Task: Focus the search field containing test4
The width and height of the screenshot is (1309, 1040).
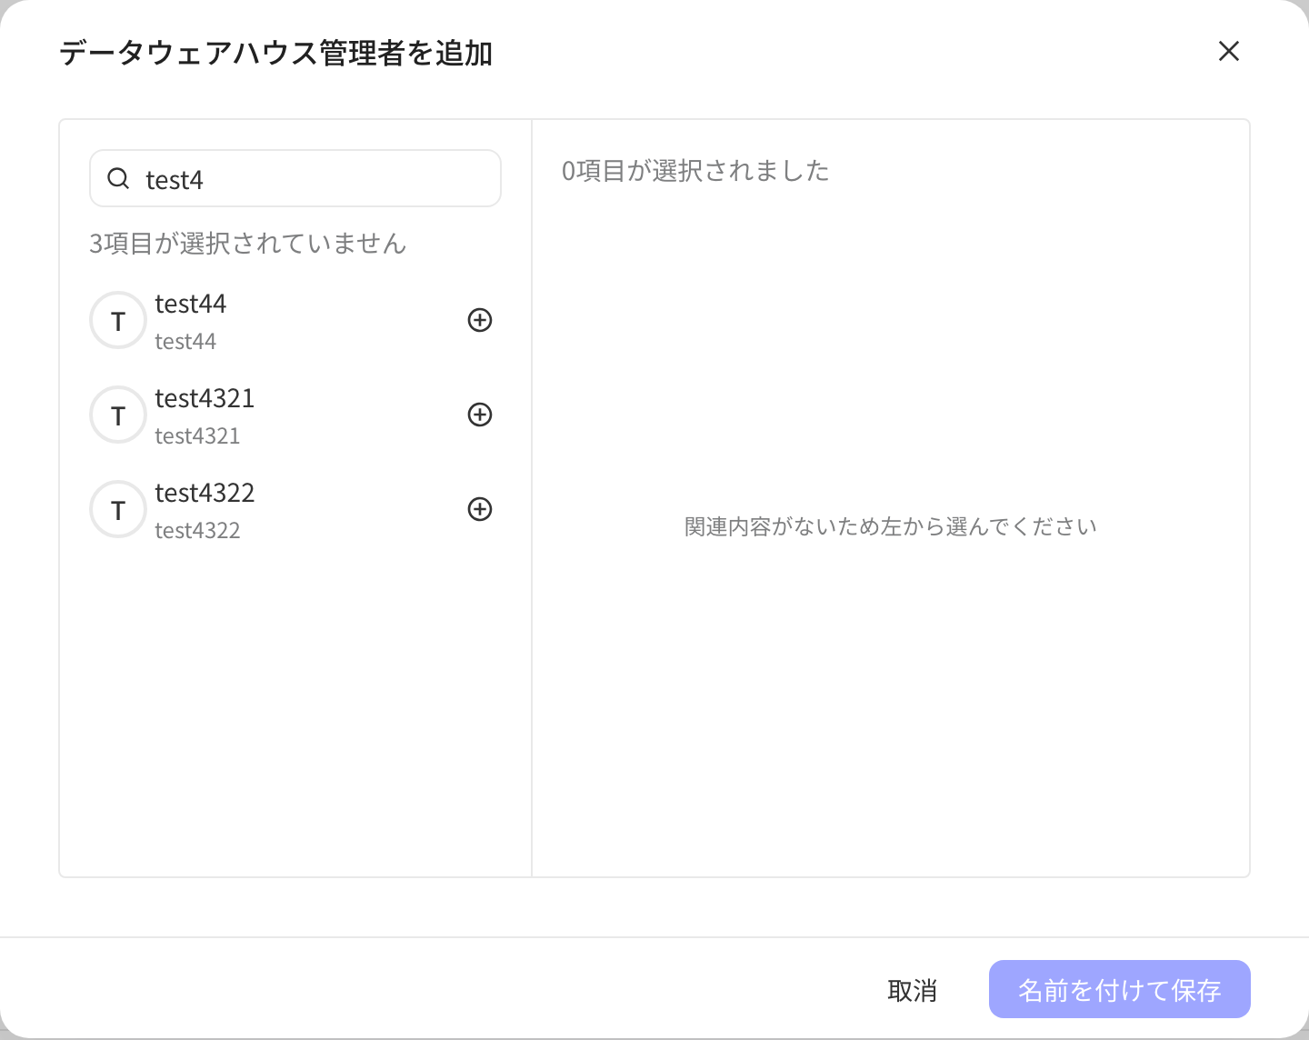Action: tap(295, 178)
